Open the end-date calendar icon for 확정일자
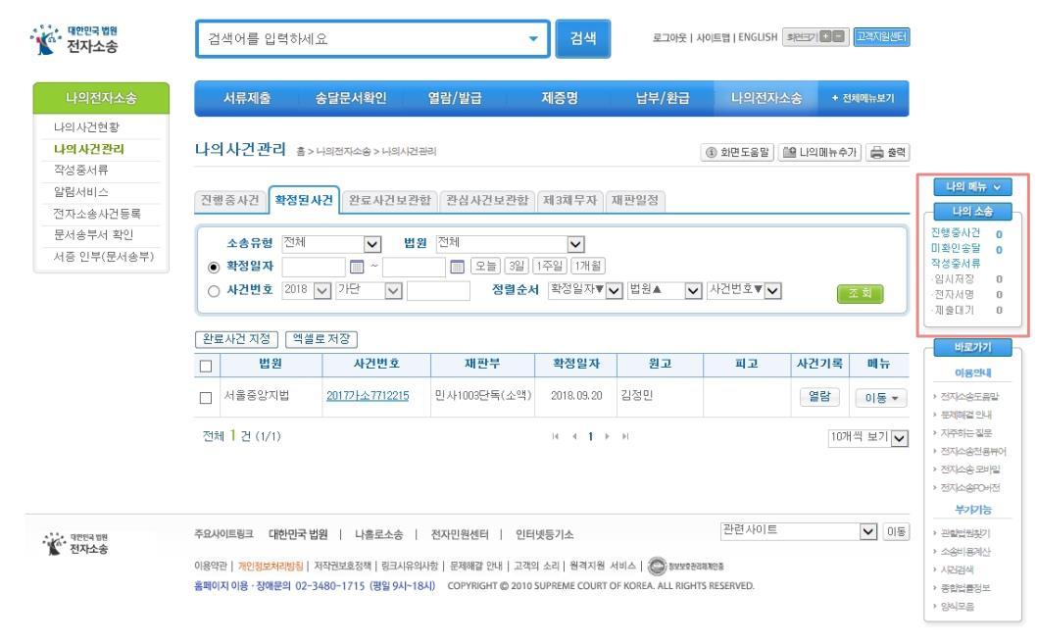 click(457, 267)
